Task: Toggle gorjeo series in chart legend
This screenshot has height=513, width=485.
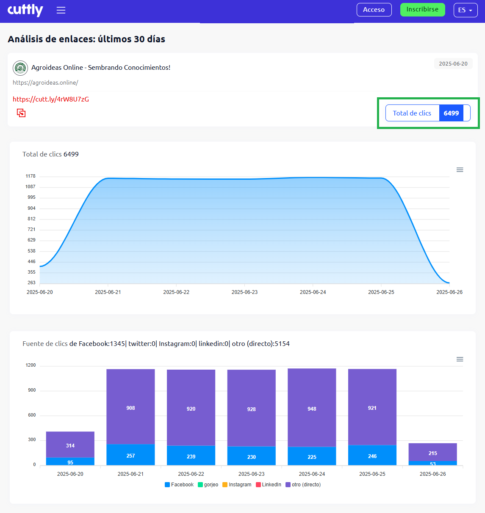Action: pyautogui.click(x=208, y=485)
